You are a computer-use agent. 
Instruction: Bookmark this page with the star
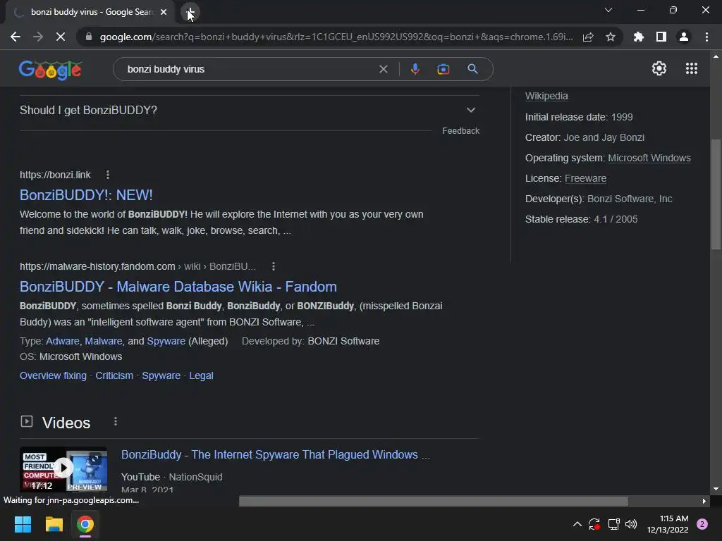coord(611,37)
